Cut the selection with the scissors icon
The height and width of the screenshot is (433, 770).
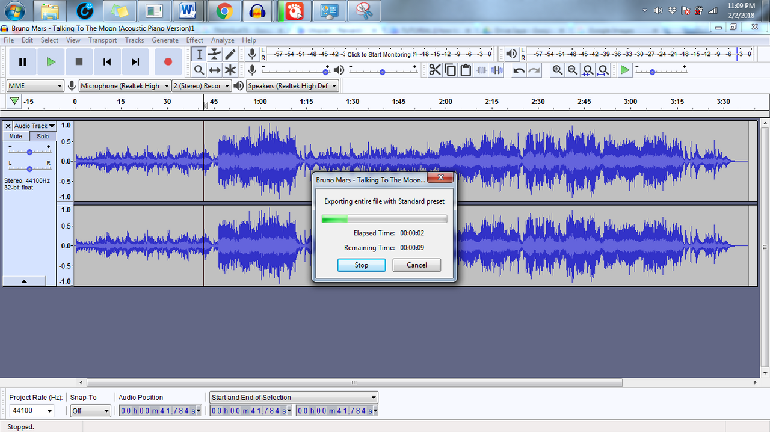tap(435, 70)
